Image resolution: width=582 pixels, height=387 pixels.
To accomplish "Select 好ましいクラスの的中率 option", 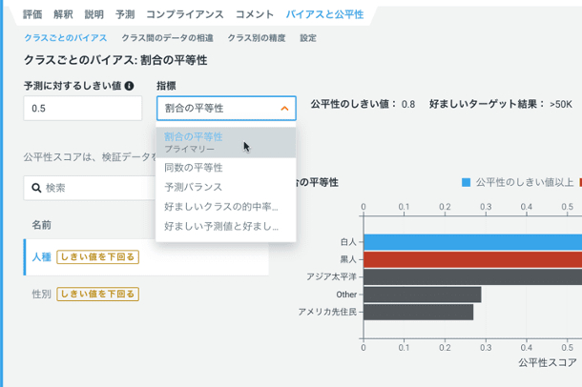I will [220, 206].
